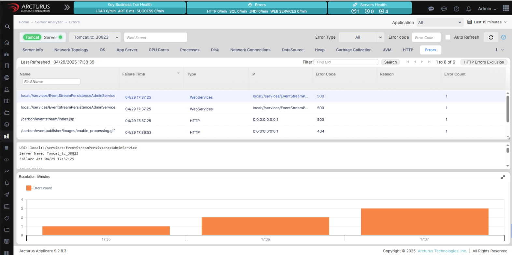Click the Find URI filter field
Viewport: 512px width, 255px height.
tap(346, 62)
